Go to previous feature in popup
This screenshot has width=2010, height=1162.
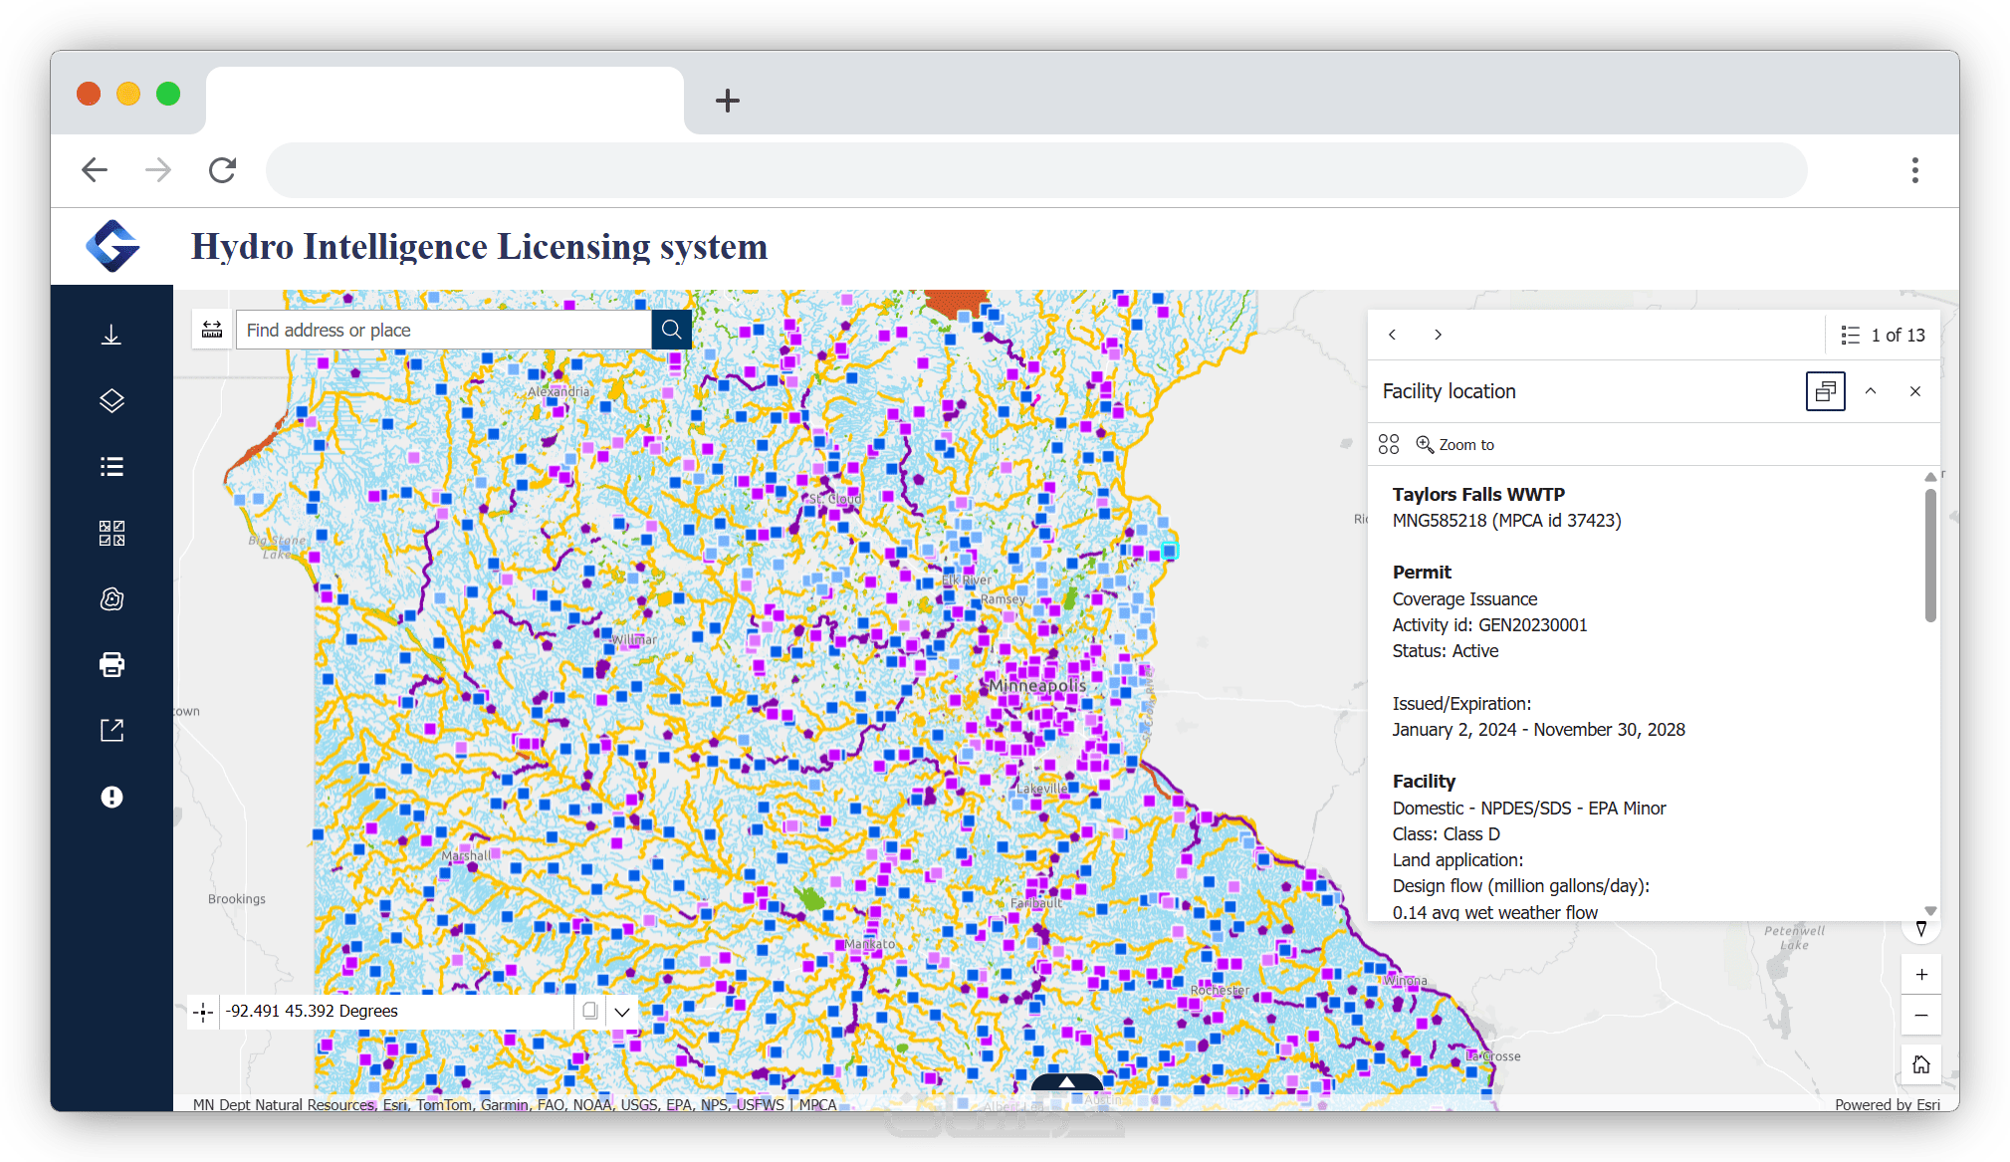point(1393,335)
